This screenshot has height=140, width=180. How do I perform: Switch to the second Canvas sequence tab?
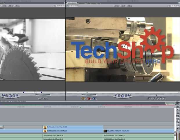pos(82,3)
